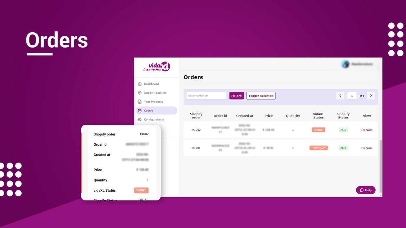Screen dimensions: 406x228
Task: Click the Dashboard home icon
Action: (x=140, y=84)
